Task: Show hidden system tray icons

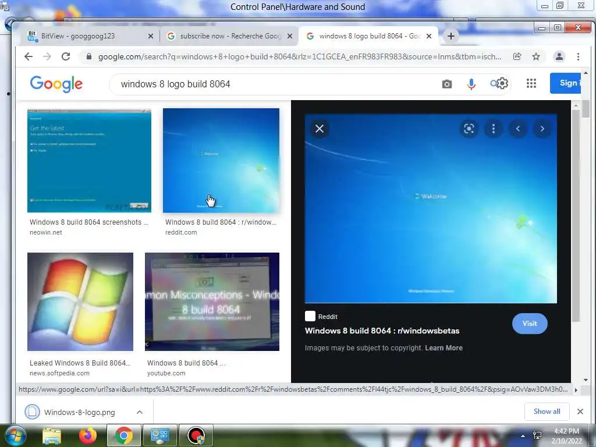Action: point(523,436)
